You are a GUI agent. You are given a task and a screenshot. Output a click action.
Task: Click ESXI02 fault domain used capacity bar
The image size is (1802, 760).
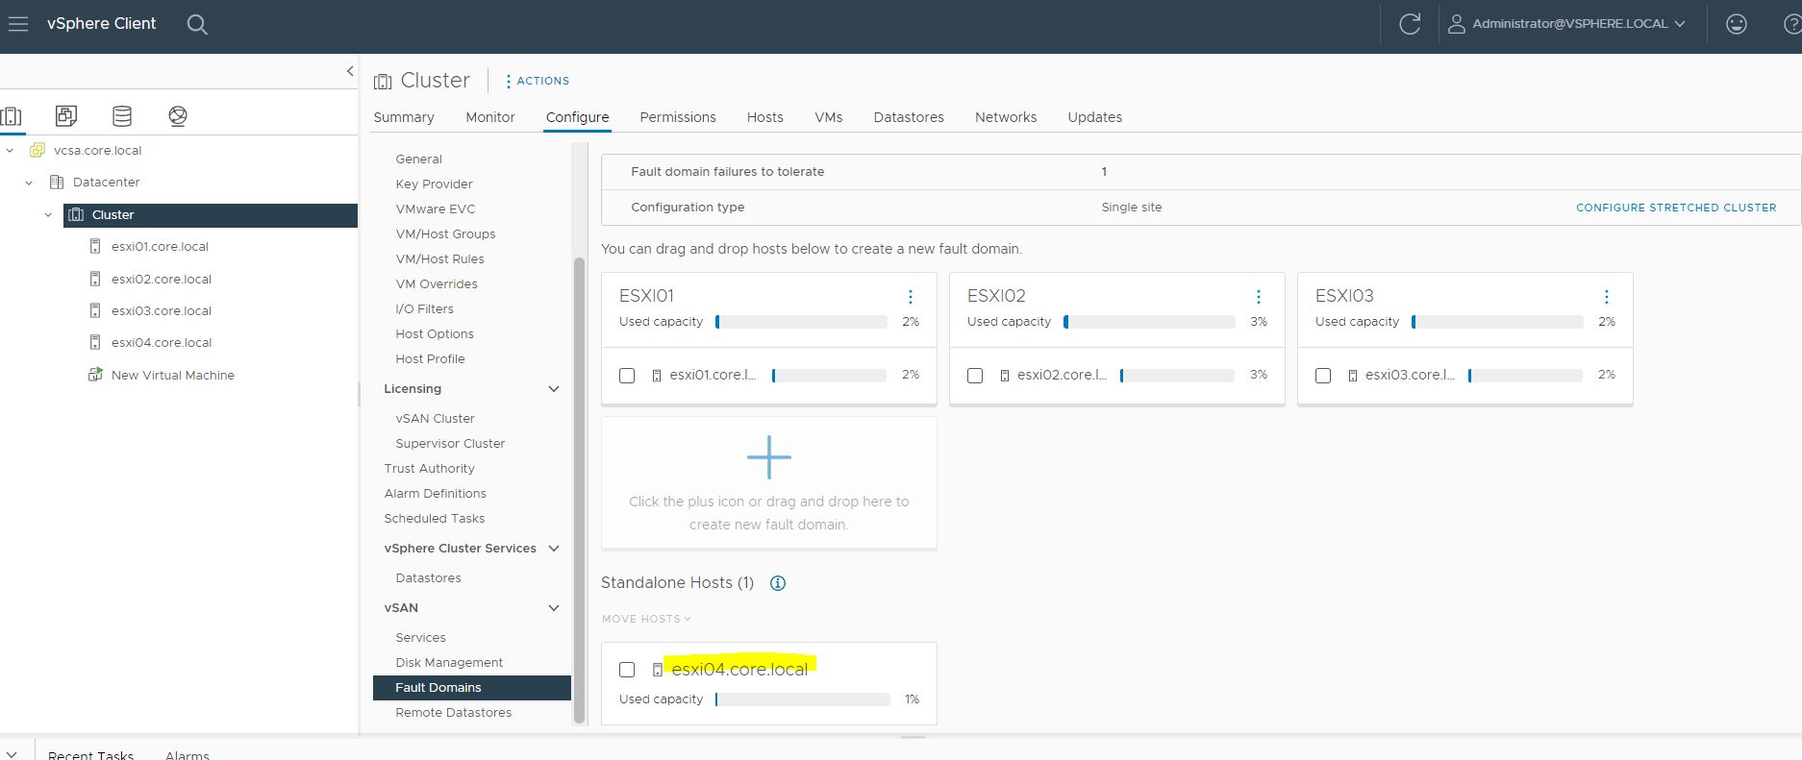pyautogui.click(x=1149, y=323)
